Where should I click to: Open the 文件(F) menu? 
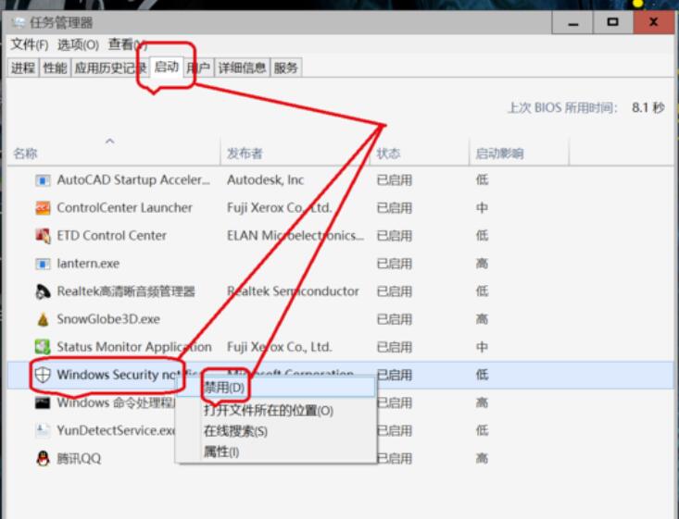[30, 44]
